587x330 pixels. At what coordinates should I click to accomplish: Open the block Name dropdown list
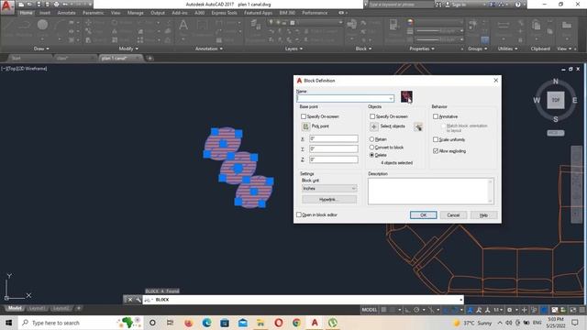pos(391,99)
